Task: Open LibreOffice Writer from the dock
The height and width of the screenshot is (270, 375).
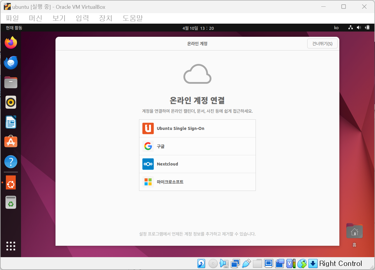Action: pyautogui.click(x=11, y=122)
